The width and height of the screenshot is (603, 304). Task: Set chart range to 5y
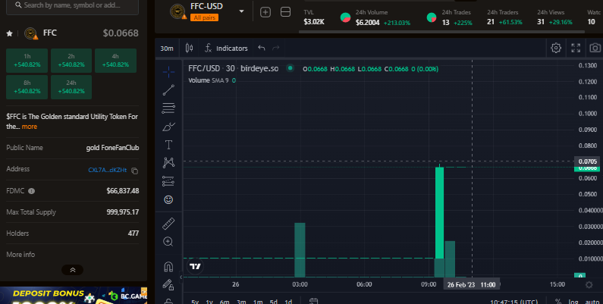coord(195,302)
